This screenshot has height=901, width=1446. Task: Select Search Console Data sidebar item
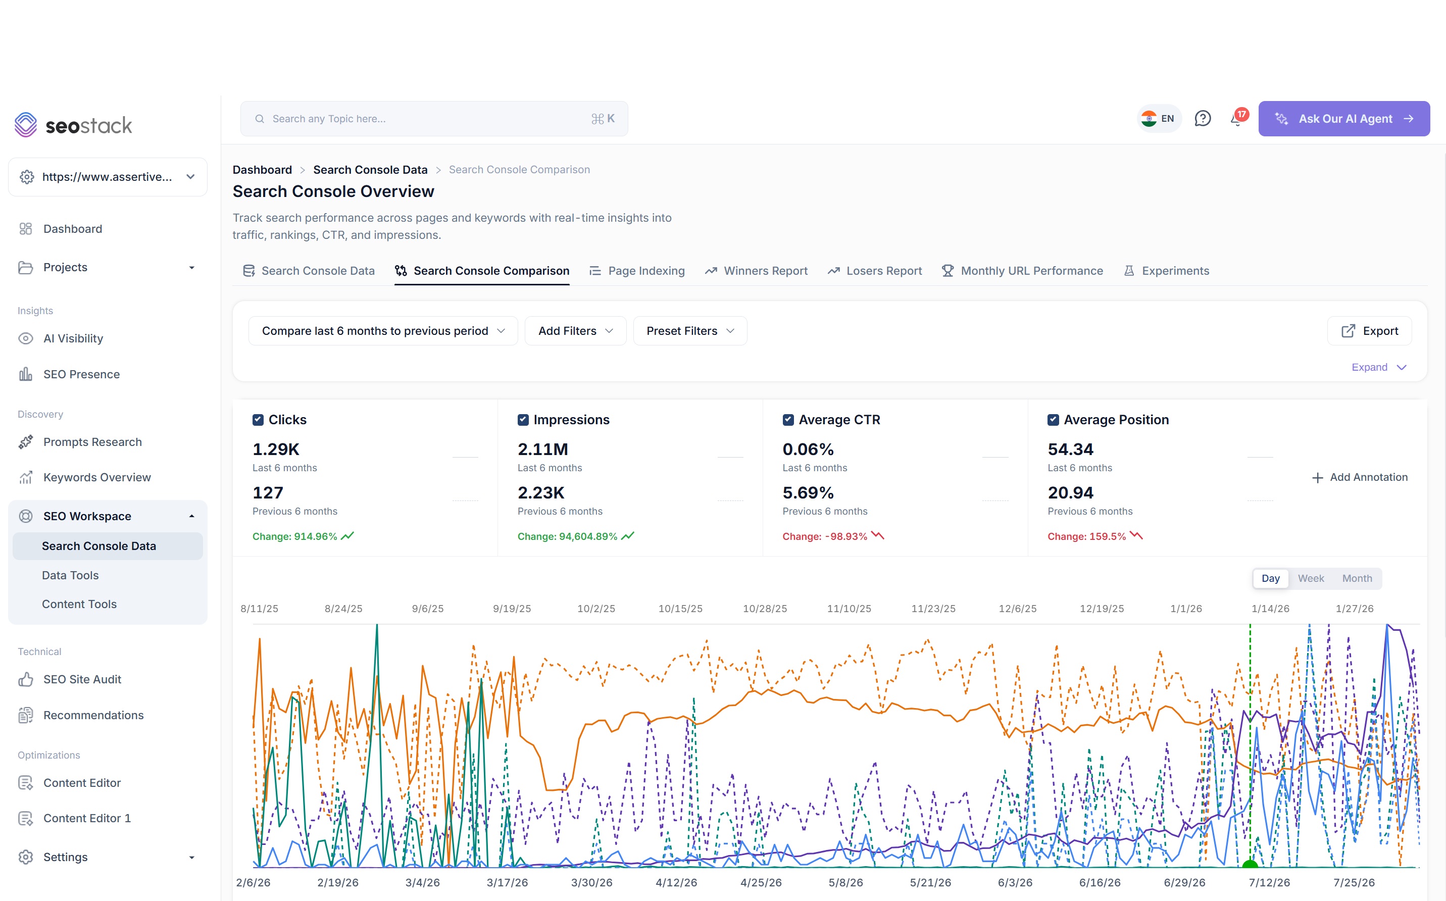point(108,546)
